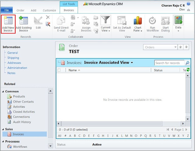Go to Shipping information section
Image resolution: width=195 pixels, height=151 pixels.
tap(13, 58)
